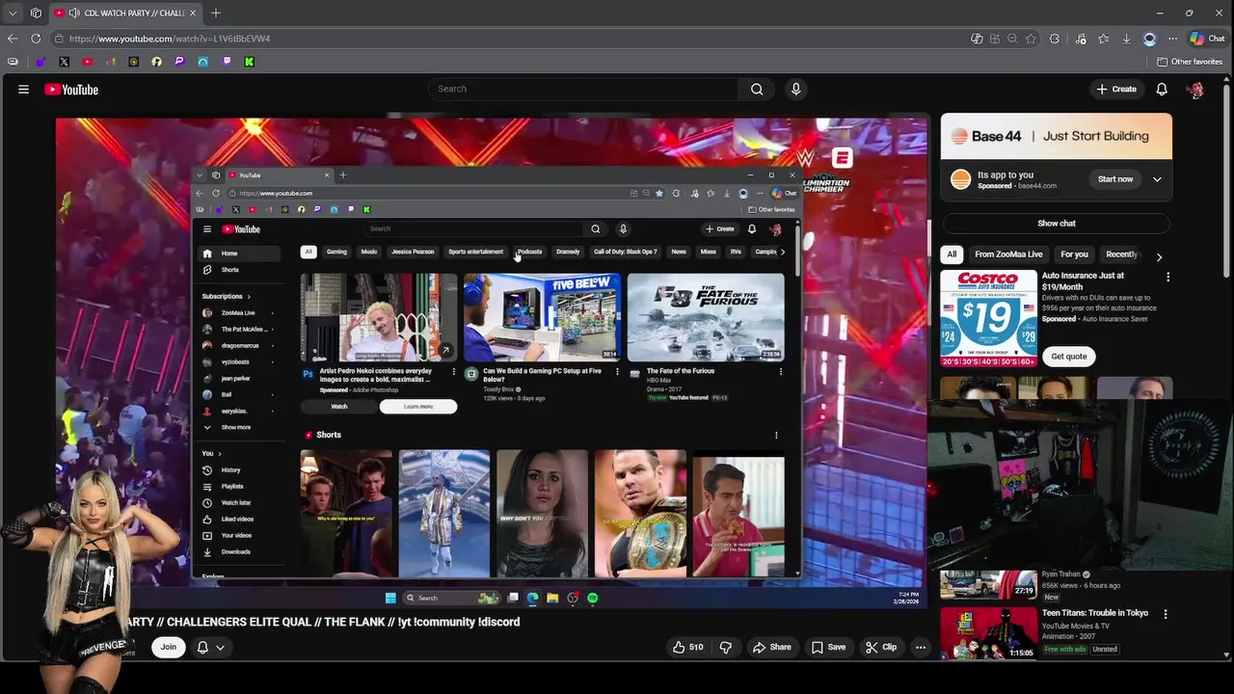Click the Base 44 Just Start Building banner
This screenshot has height=694, width=1234.
coord(1057,136)
